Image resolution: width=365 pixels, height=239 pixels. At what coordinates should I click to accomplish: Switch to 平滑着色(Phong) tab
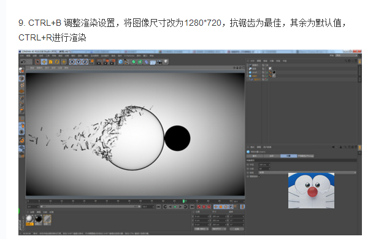tap(305, 156)
